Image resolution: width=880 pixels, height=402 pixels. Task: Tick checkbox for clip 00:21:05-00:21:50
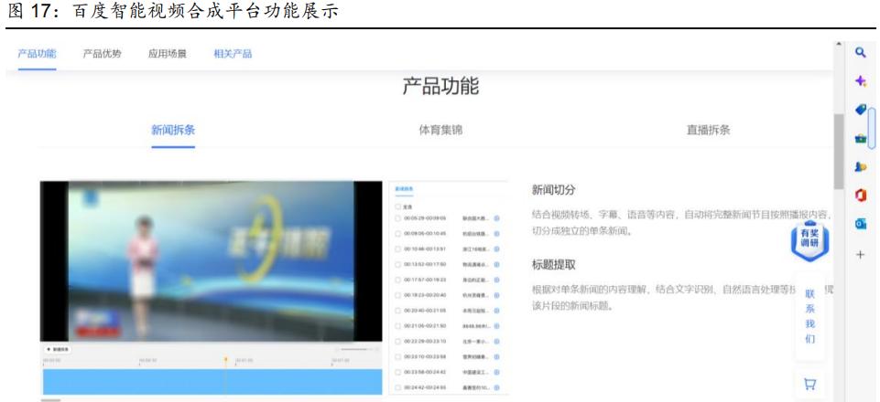tap(398, 326)
